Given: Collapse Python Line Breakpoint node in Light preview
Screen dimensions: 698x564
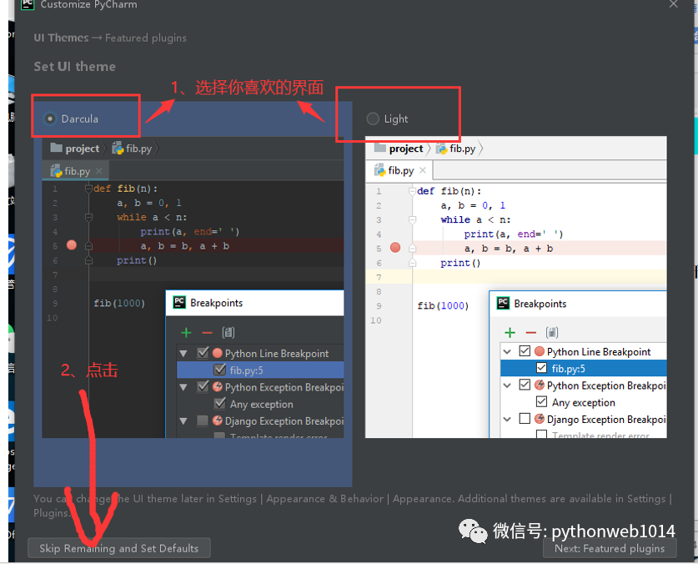Looking at the screenshot, I should pos(506,352).
